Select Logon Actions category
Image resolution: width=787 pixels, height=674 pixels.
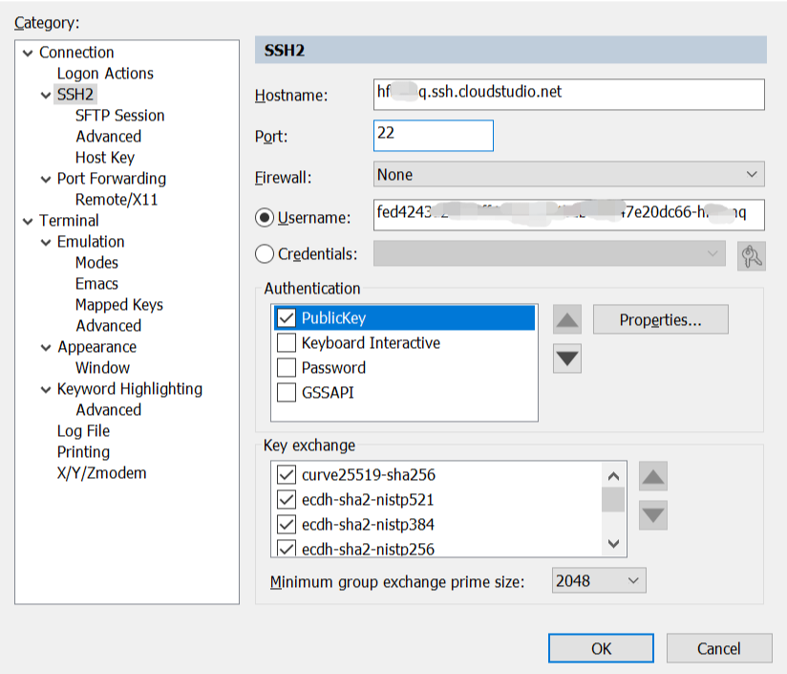[105, 74]
